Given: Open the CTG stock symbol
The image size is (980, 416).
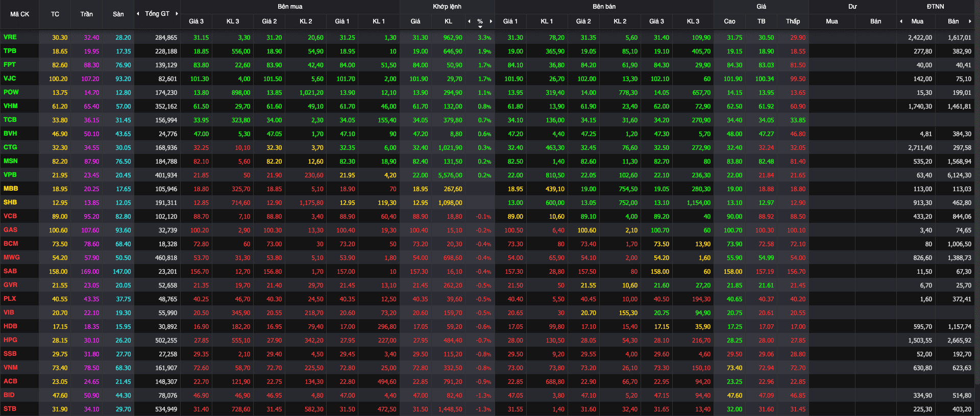Looking at the screenshot, I should tap(10, 147).
